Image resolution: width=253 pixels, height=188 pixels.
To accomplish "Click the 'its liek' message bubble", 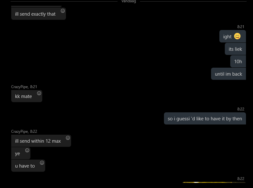I will [235, 49].
